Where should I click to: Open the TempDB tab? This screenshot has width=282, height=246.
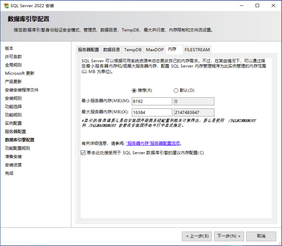tap(133, 50)
